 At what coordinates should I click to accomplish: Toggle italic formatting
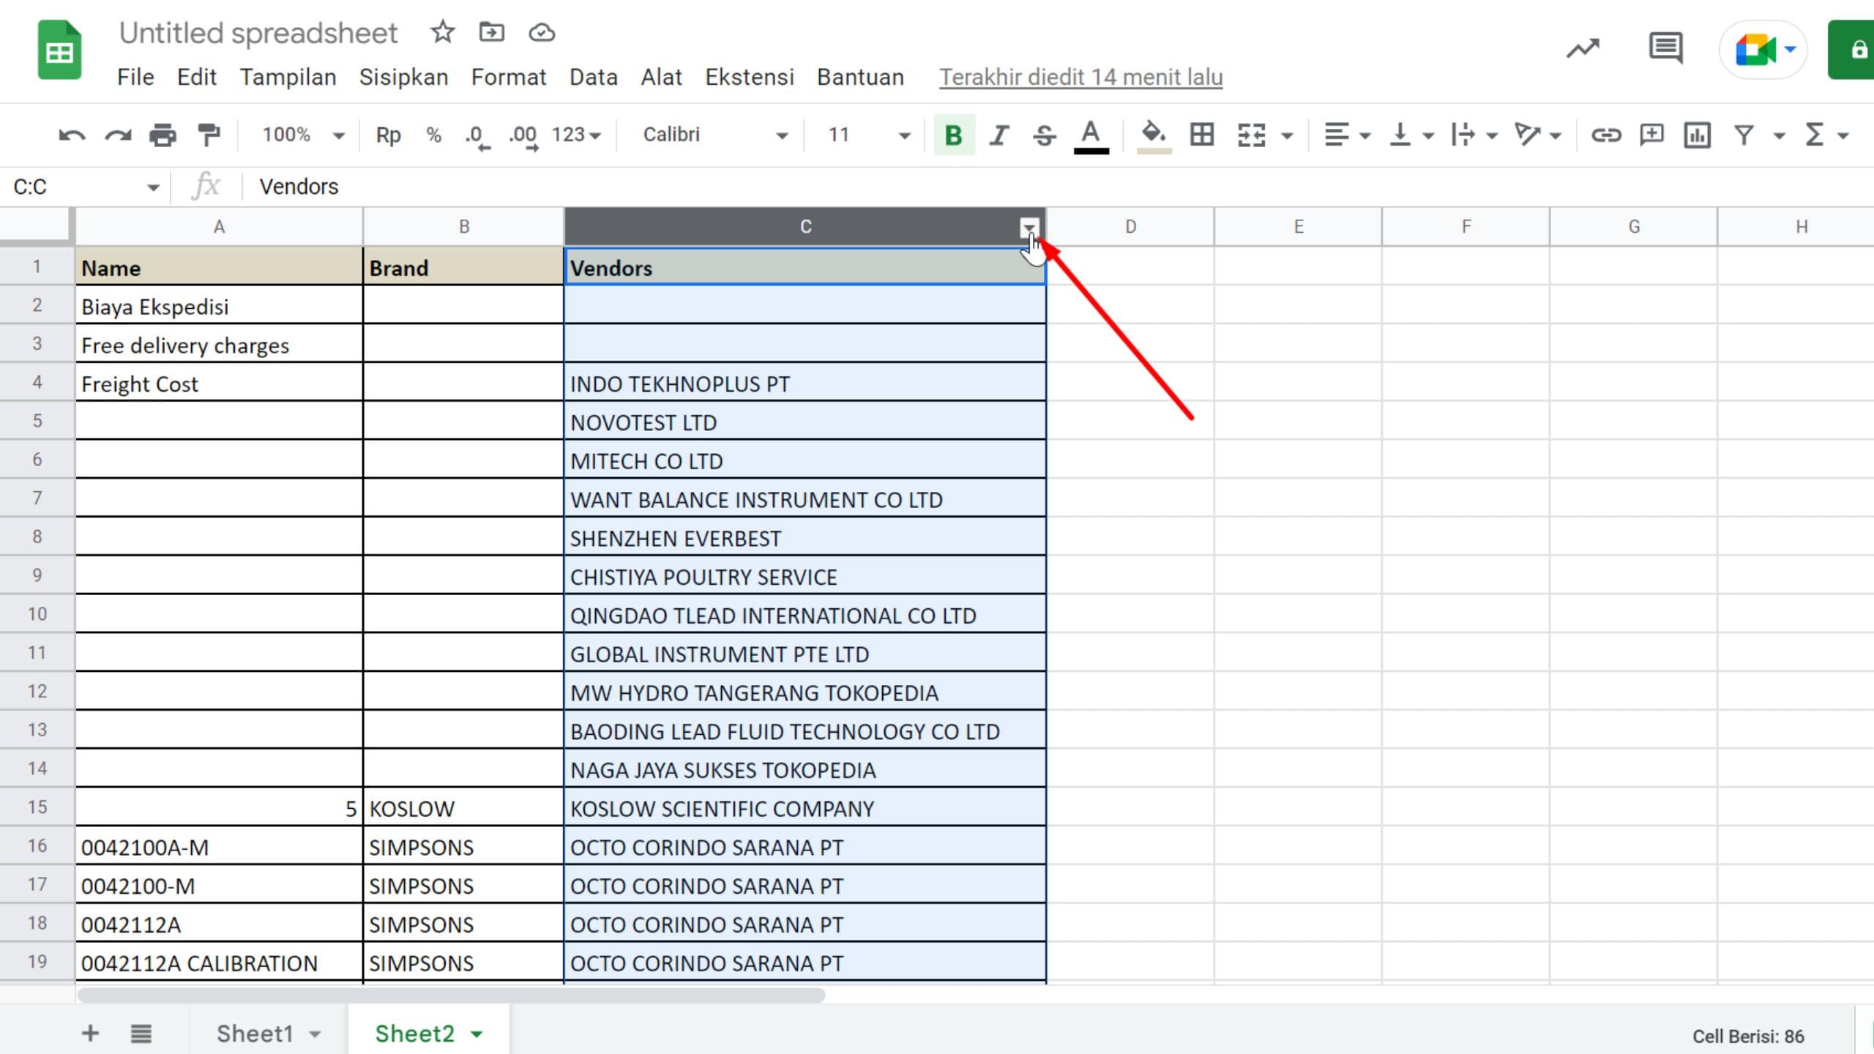(999, 135)
